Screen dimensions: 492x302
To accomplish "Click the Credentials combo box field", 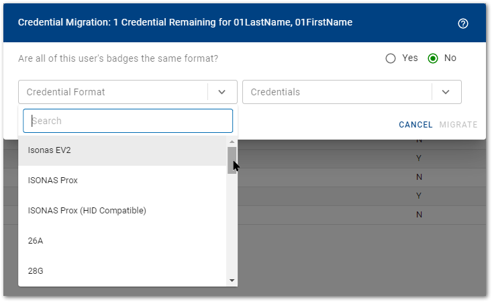I will (338, 92).
